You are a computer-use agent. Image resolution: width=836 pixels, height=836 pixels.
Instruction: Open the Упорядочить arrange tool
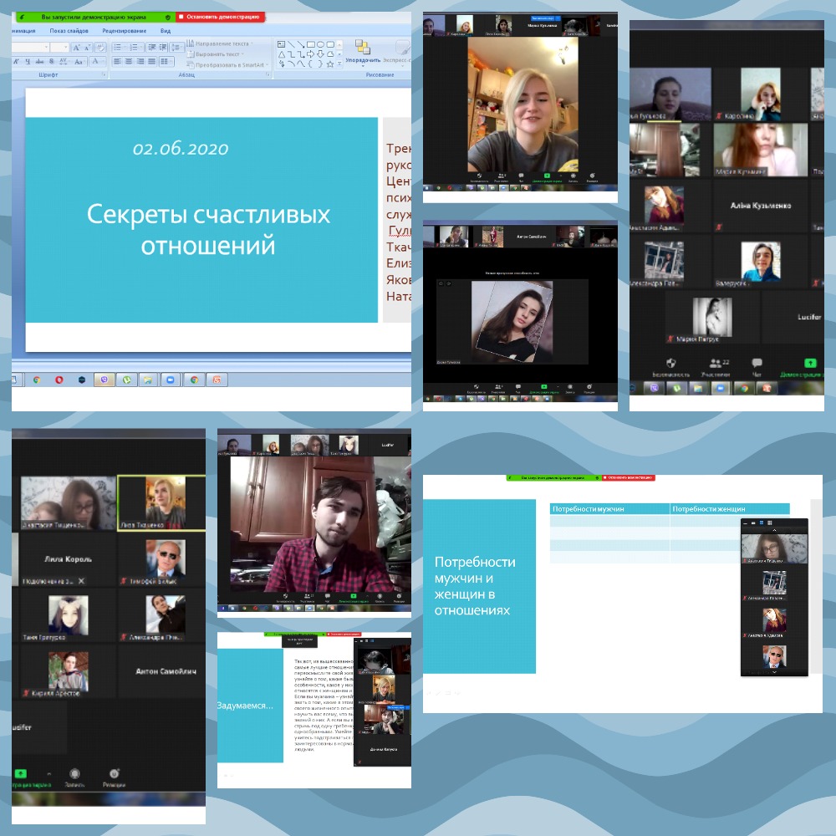[363, 50]
